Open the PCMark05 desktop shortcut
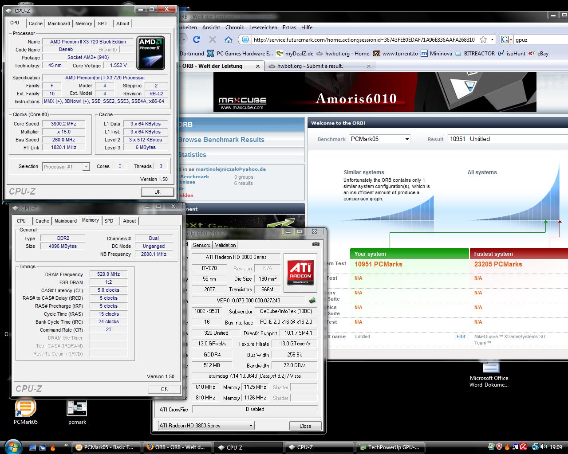 pyautogui.click(x=26, y=412)
